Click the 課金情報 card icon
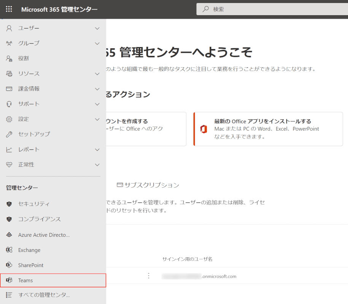The height and width of the screenshot is (304, 348). pyautogui.click(x=9, y=89)
